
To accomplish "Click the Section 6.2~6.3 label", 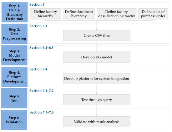I will click(42, 48).
